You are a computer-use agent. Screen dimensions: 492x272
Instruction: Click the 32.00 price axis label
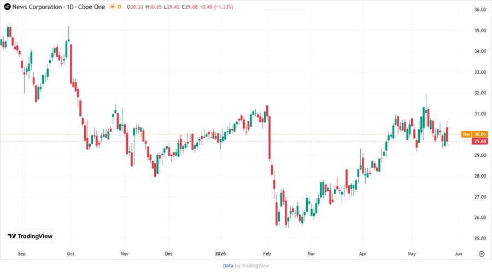(x=480, y=93)
